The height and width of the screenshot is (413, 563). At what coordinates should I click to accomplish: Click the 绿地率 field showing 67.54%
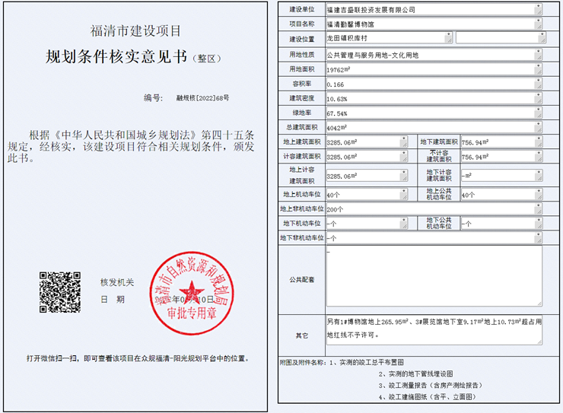pos(434,113)
